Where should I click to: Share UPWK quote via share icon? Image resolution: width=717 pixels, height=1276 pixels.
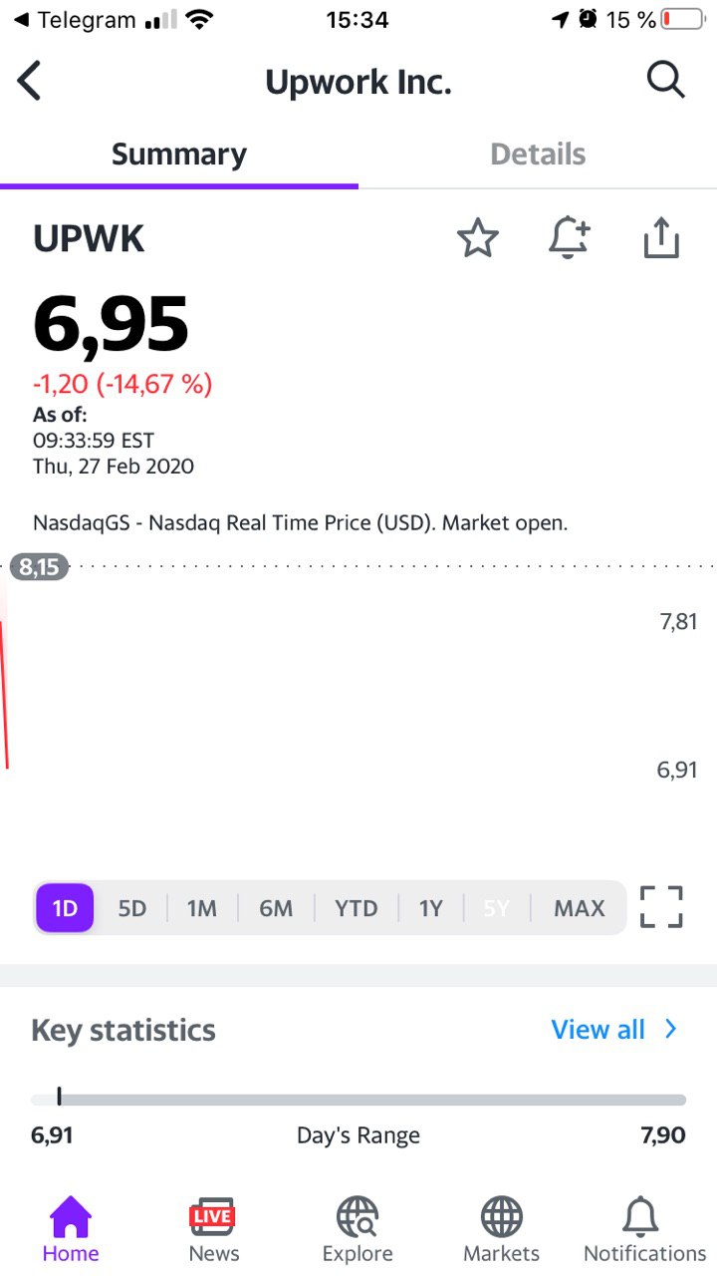pos(660,239)
